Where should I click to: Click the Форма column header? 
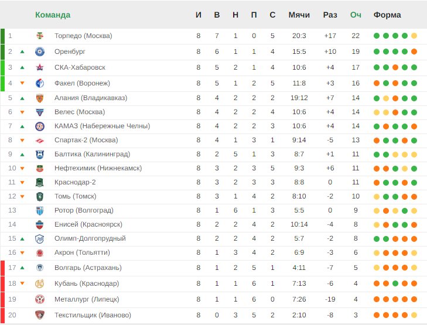point(387,15)
